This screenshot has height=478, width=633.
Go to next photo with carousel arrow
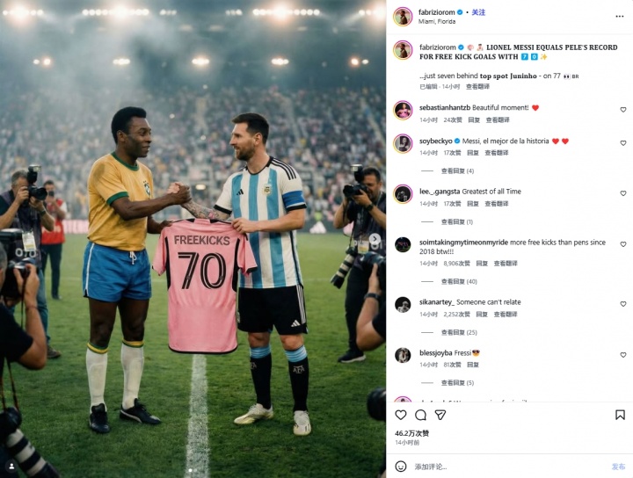pyautogui.click(x=375, y=238)
